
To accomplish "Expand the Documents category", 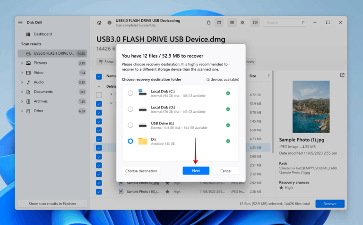I will point(22,92).
